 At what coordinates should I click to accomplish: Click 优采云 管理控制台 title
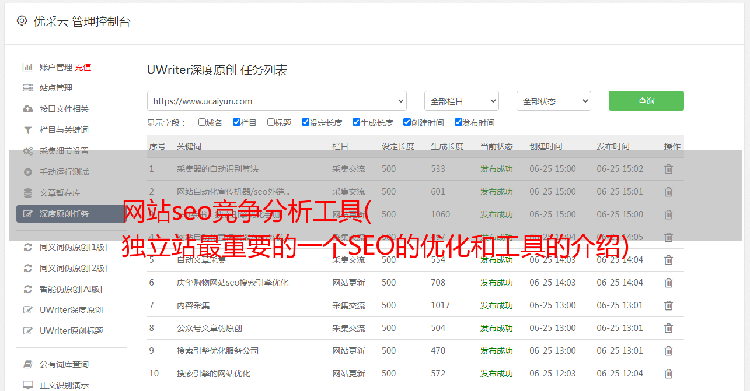(x=82, y=22)
